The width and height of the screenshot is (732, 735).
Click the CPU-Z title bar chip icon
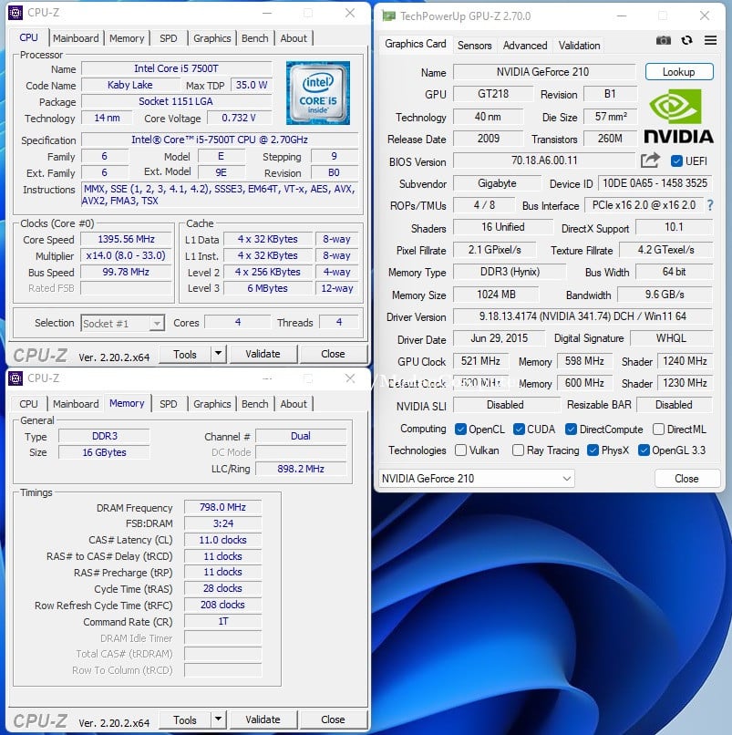pyautogui.click(x=15, y=13)
